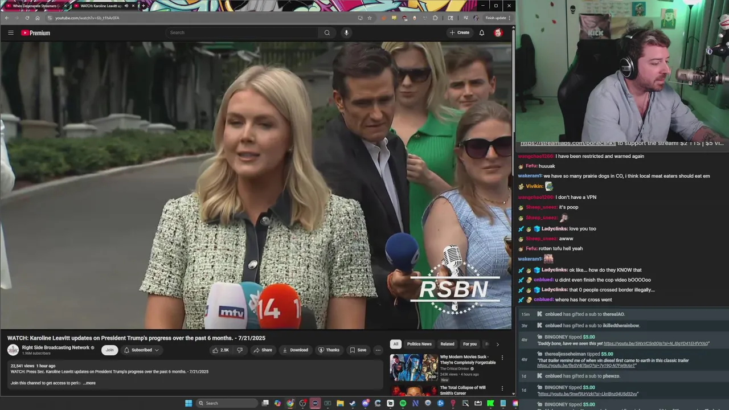The height and width of the screenshot is (410, 729).
Task: Switch to When Degenerate Streamers tab
Action: coord(35,6)
